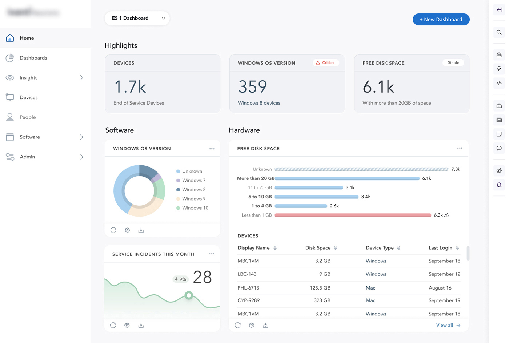Collapse the right rail with arrow icon
The width and height of the screenshot is (509, 343).
[x=499, y=10]
